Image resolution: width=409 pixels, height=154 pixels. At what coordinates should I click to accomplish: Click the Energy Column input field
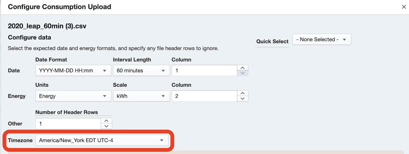point(204,96)
